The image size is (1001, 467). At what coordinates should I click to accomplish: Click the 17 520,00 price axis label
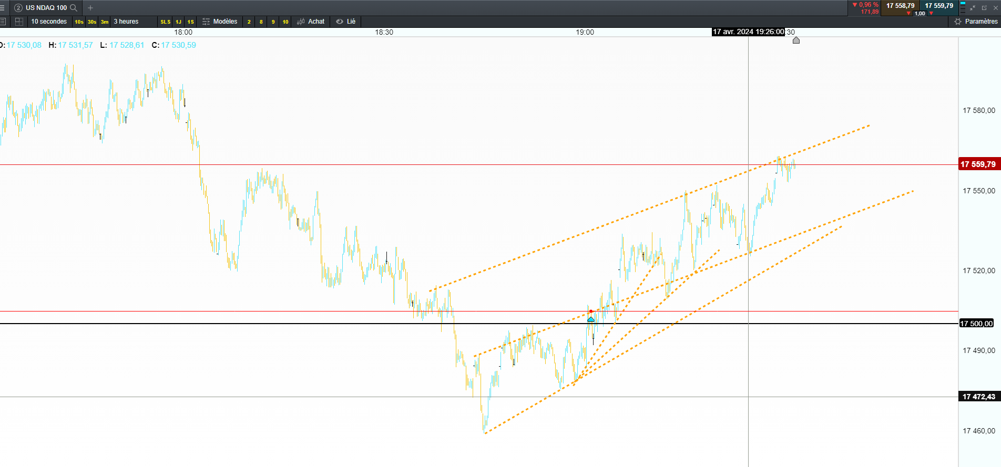pos(979,271)
